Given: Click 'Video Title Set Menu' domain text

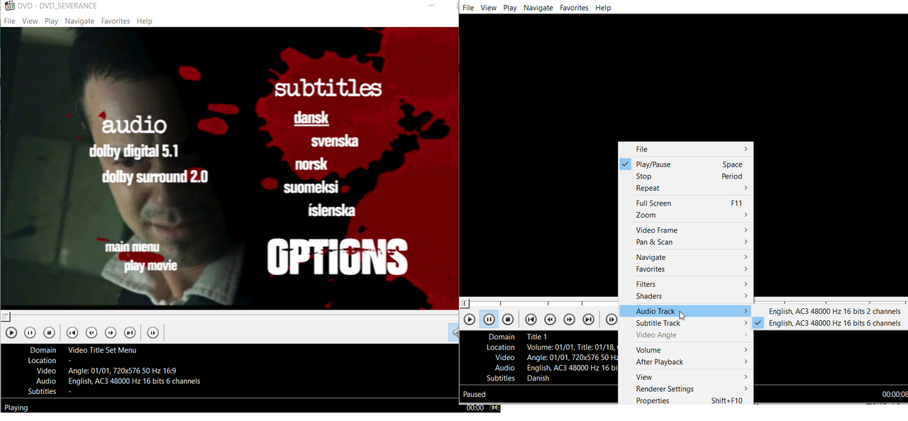Looking at the screenshot, I should [102, 350].
